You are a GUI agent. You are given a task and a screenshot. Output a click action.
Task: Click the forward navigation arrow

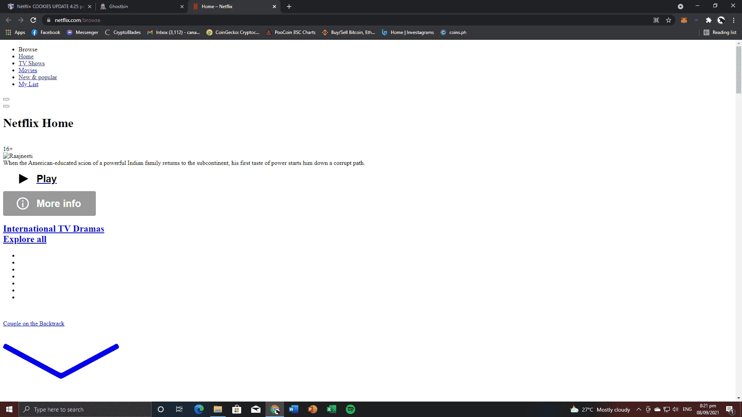[21, 20]
